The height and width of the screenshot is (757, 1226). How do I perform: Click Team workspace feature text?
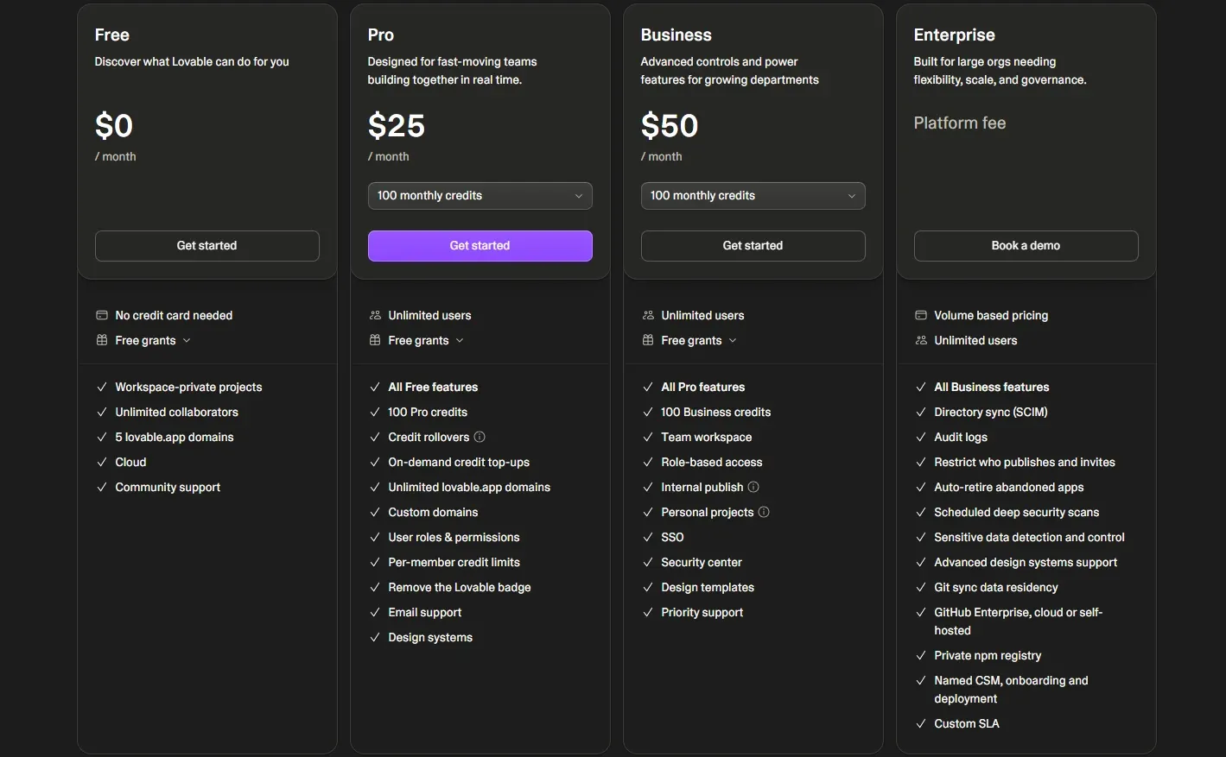coord(707,437)
